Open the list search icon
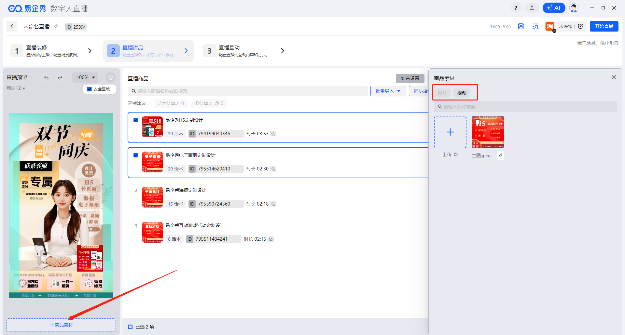The height and width of the screenshot is (335, 625). [x=535, y=26]
